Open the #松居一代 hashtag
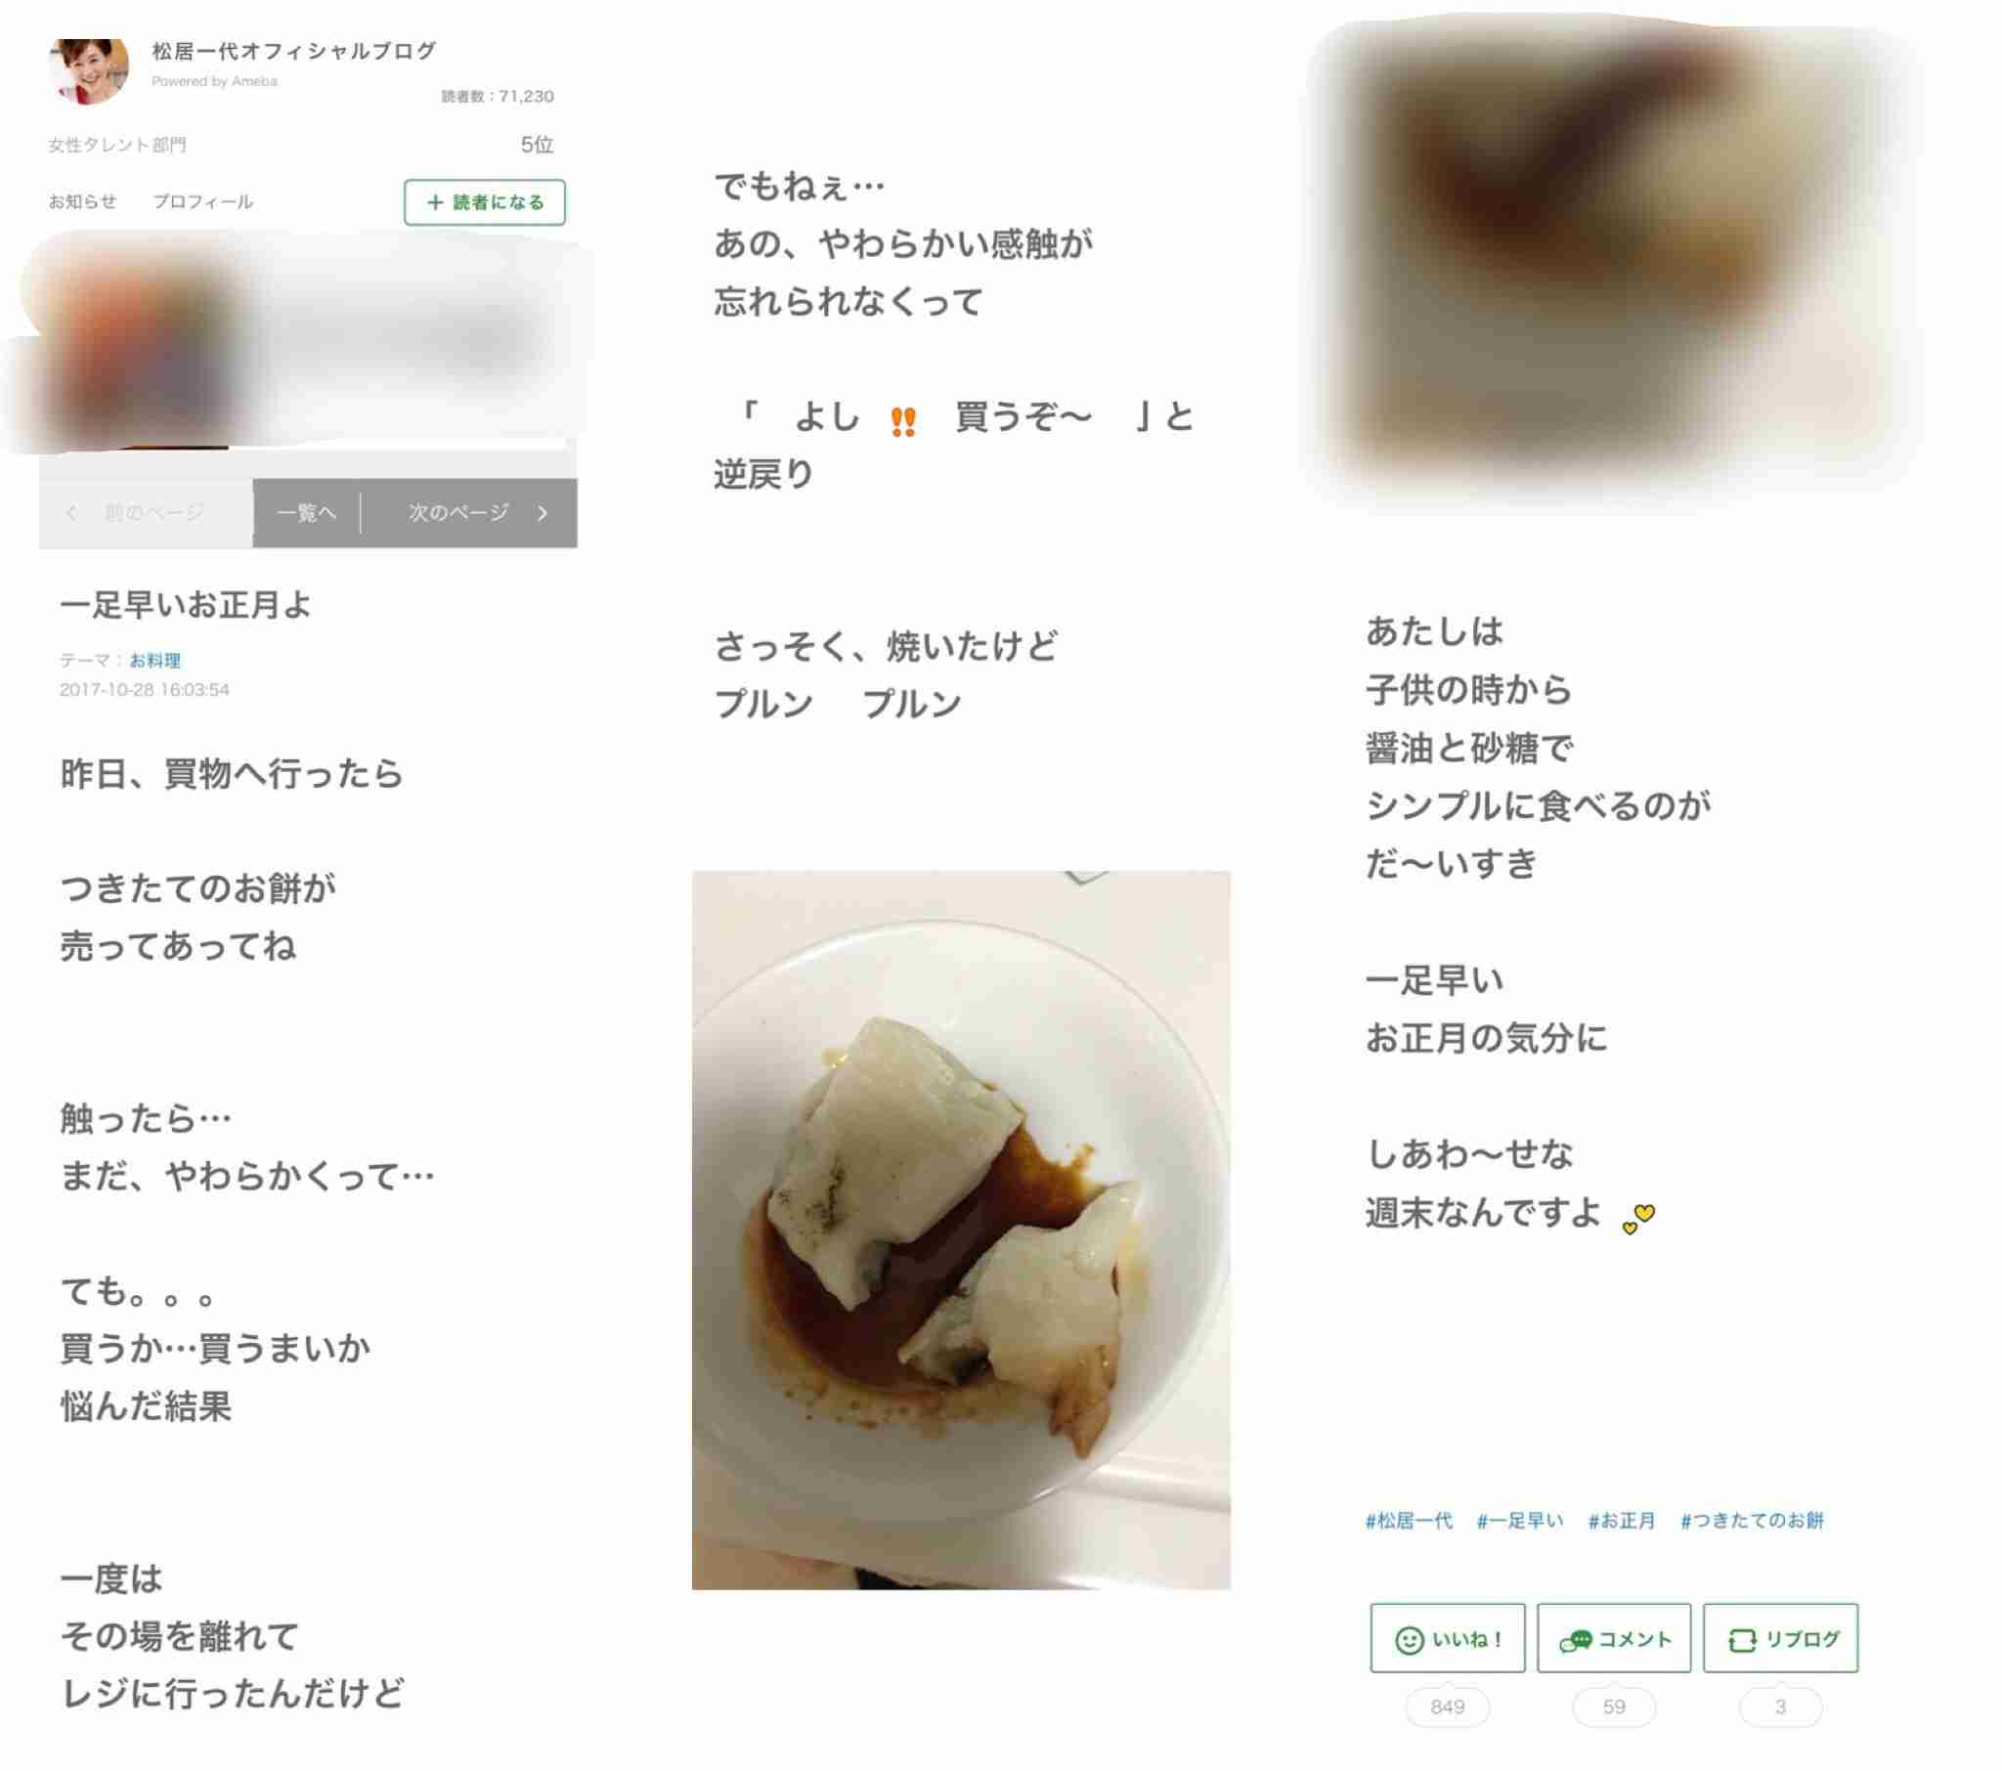 [1409, 1520]
